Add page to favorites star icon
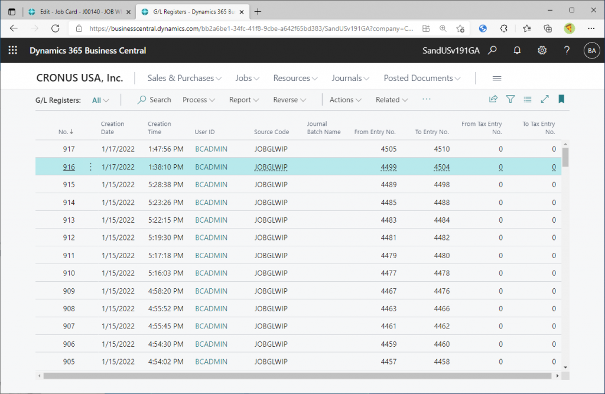This screenshot has width=605, height=394. (x=460, y=28)
